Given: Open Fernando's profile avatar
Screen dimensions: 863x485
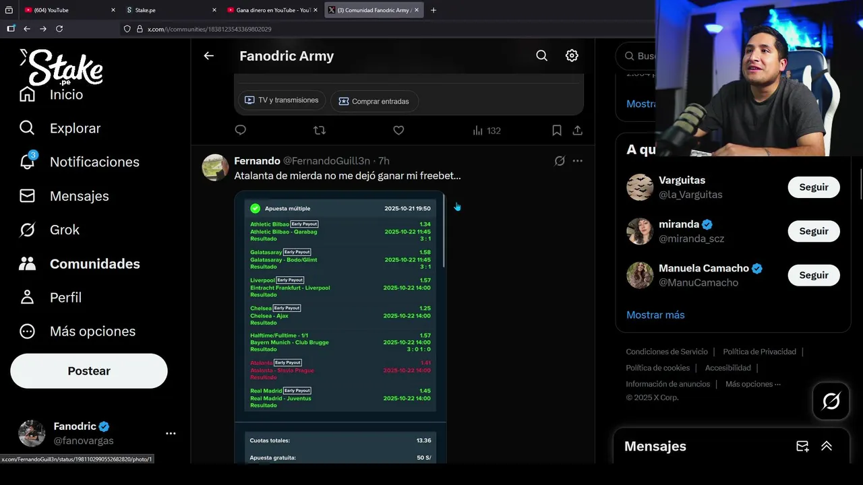Looking at the screenshot, I should (215, 168).
